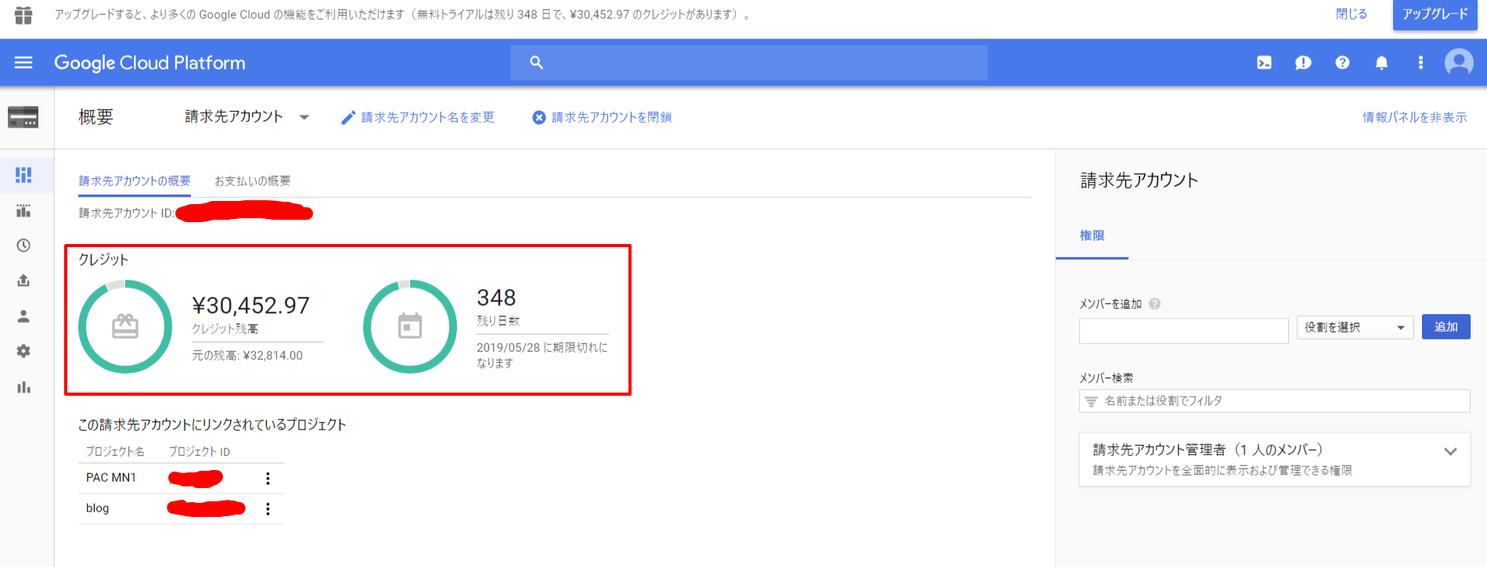The width and height of the screenshot is (1487, 567).
Task: Open the 役割を選択 role dropdown
Action: point(1354,327)
